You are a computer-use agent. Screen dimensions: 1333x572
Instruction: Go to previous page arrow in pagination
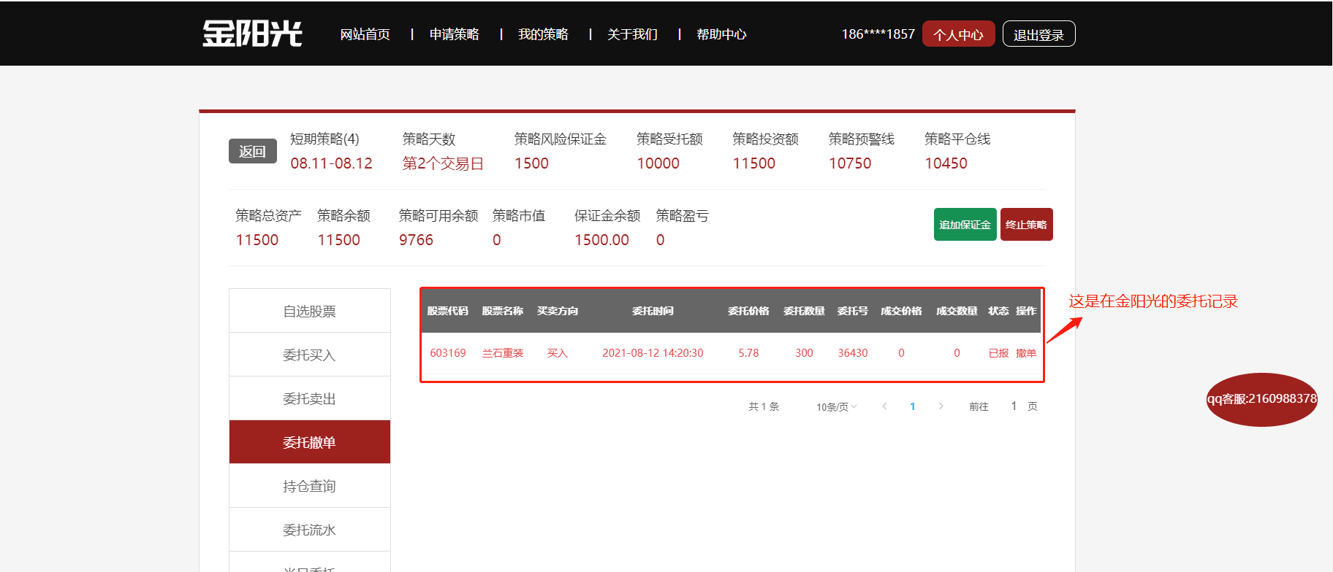(884, 406)
